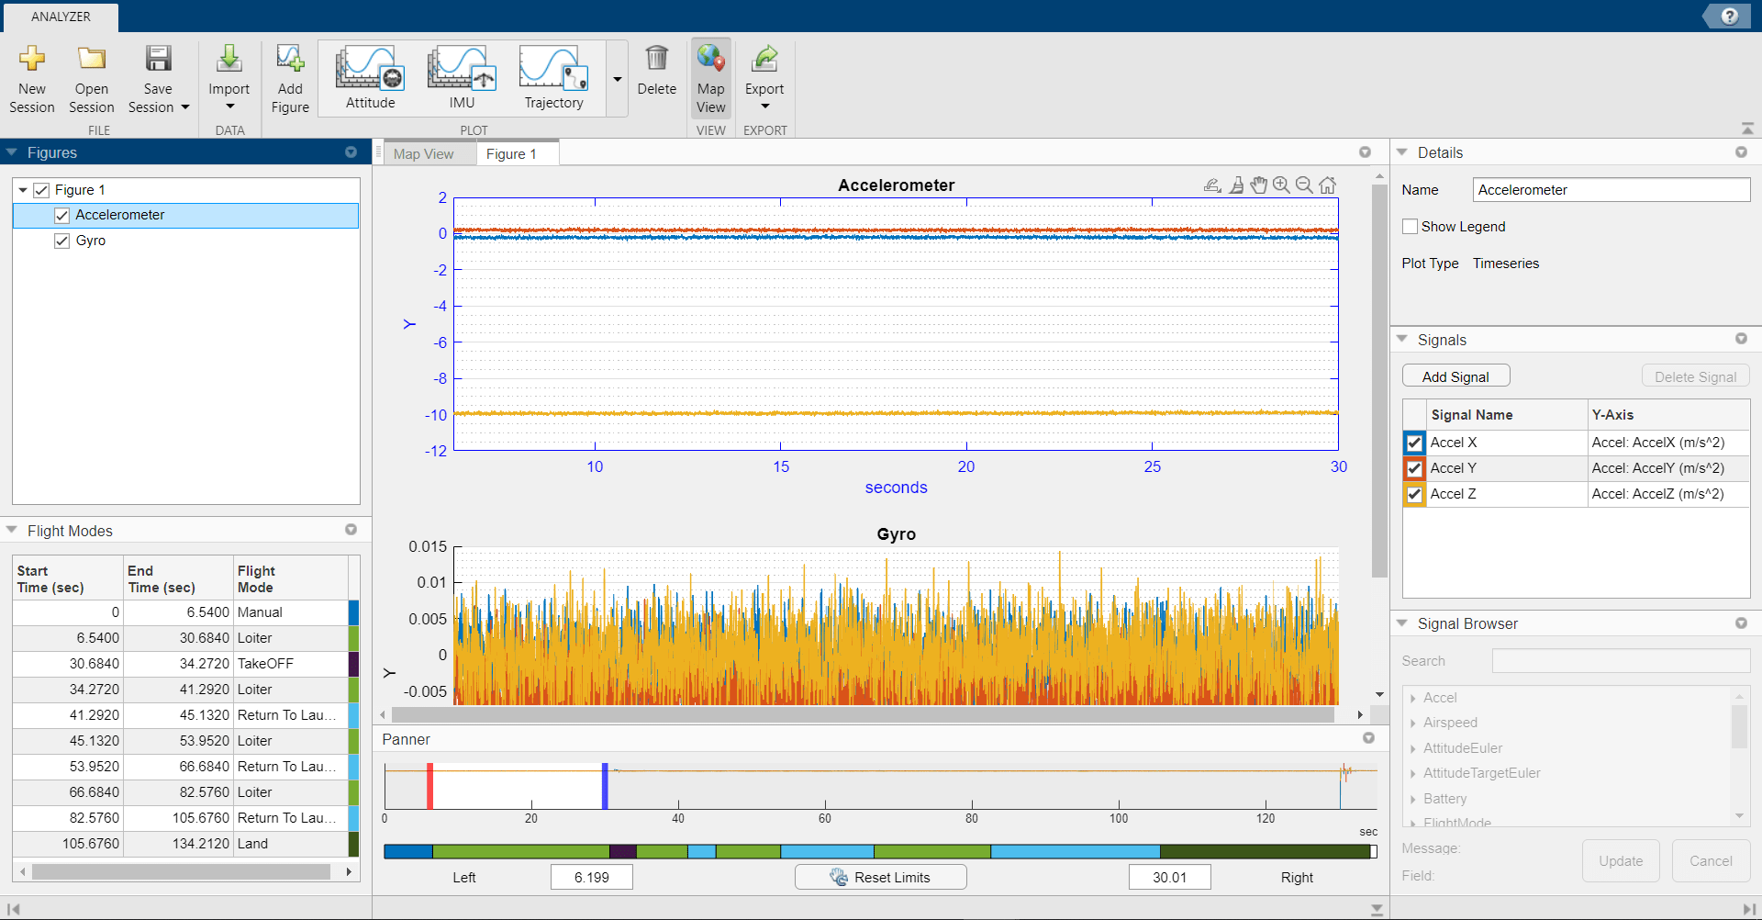The width and height of the screenshot is (1762, 920).
Task: Switch to the Figure 1 tab
Action: [511, 154]
